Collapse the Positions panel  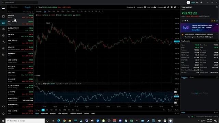[x=217, y=77]
